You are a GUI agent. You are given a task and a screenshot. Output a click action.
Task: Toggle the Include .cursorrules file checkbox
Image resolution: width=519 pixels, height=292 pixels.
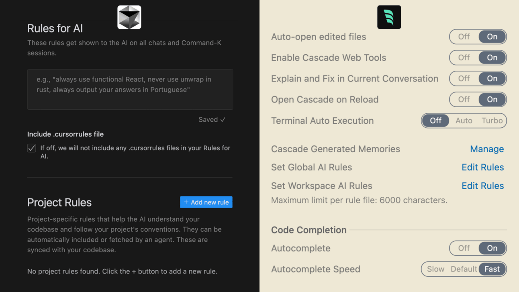32,148
